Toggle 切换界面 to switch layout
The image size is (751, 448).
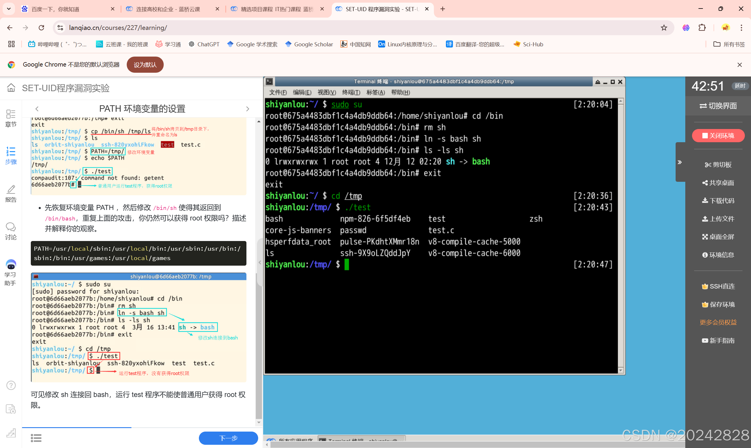(718, 106)
